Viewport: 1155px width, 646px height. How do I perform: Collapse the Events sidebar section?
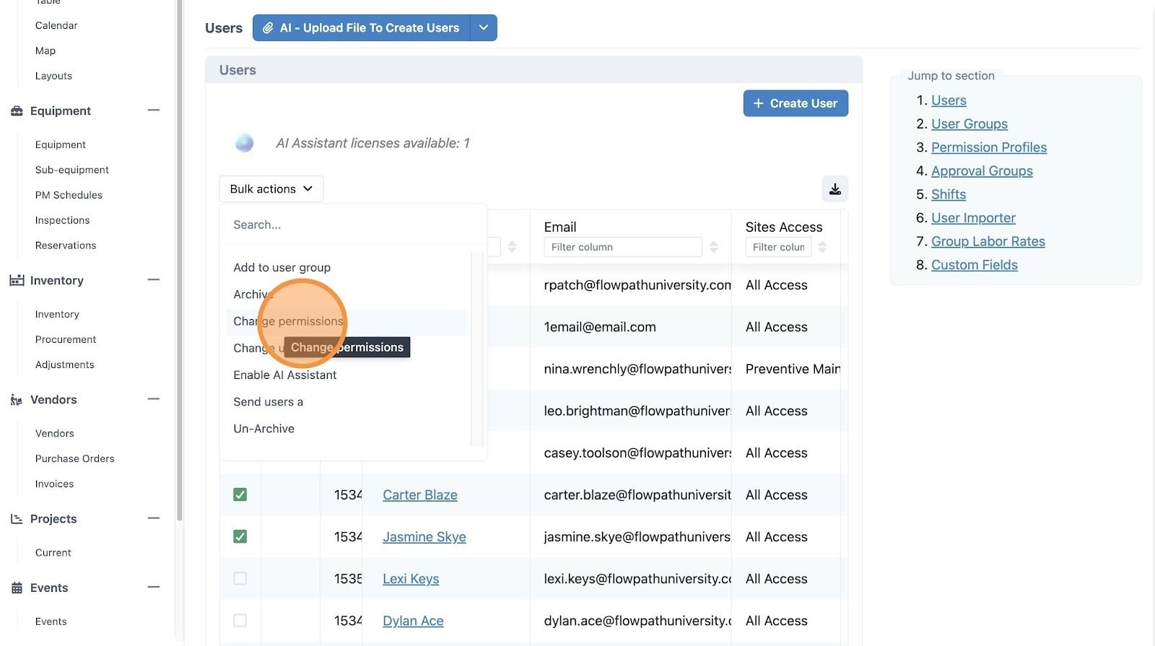(153, 588)
